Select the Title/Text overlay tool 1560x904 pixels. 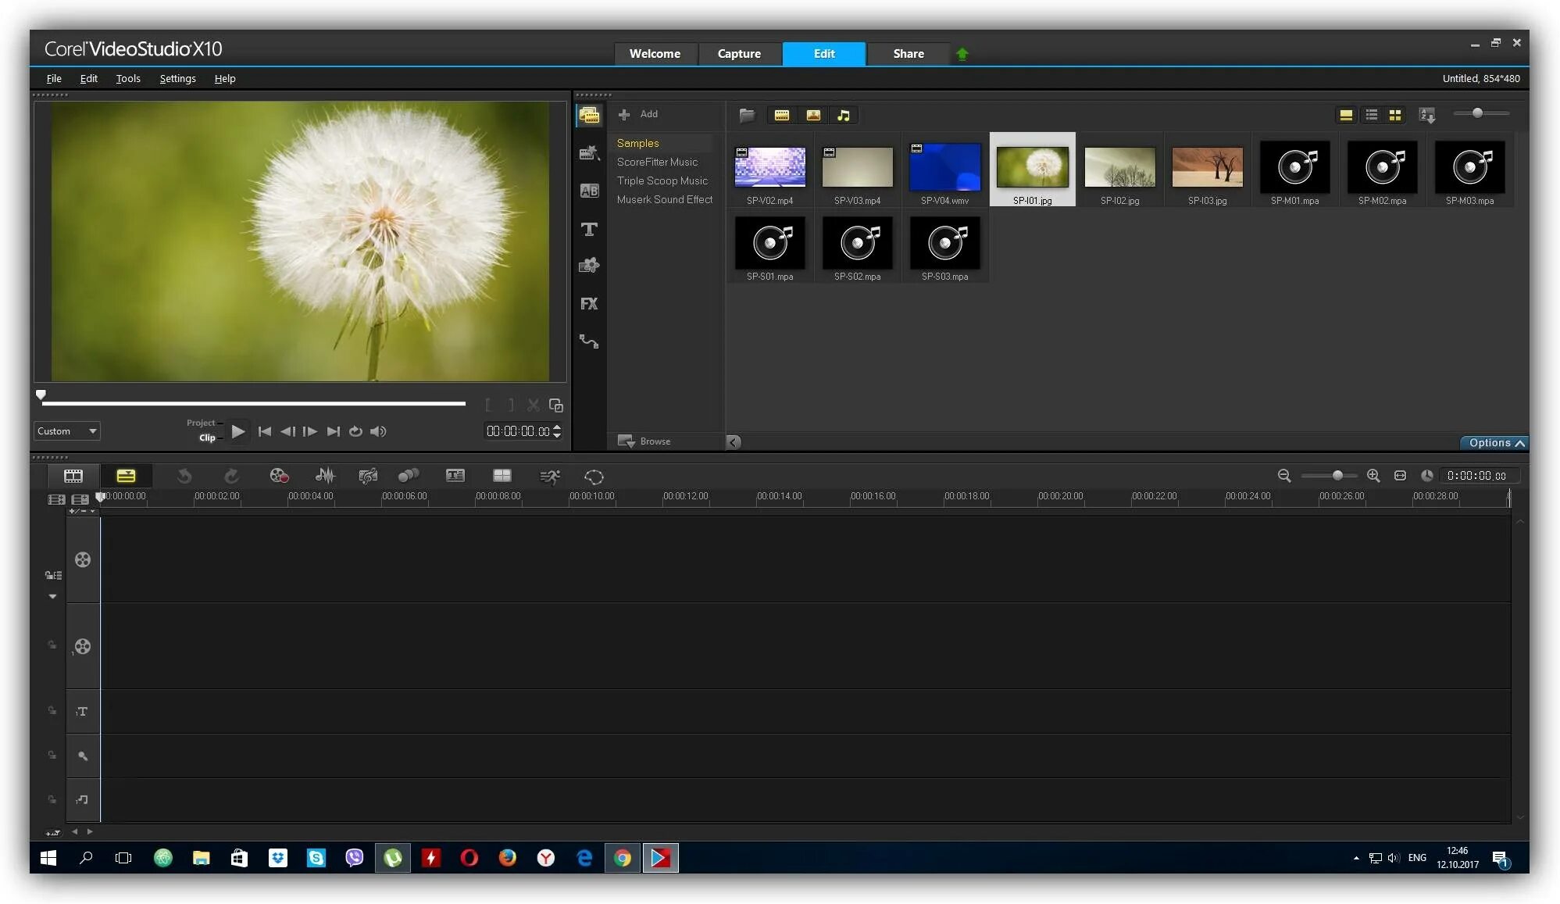click(x=590, y=228)
